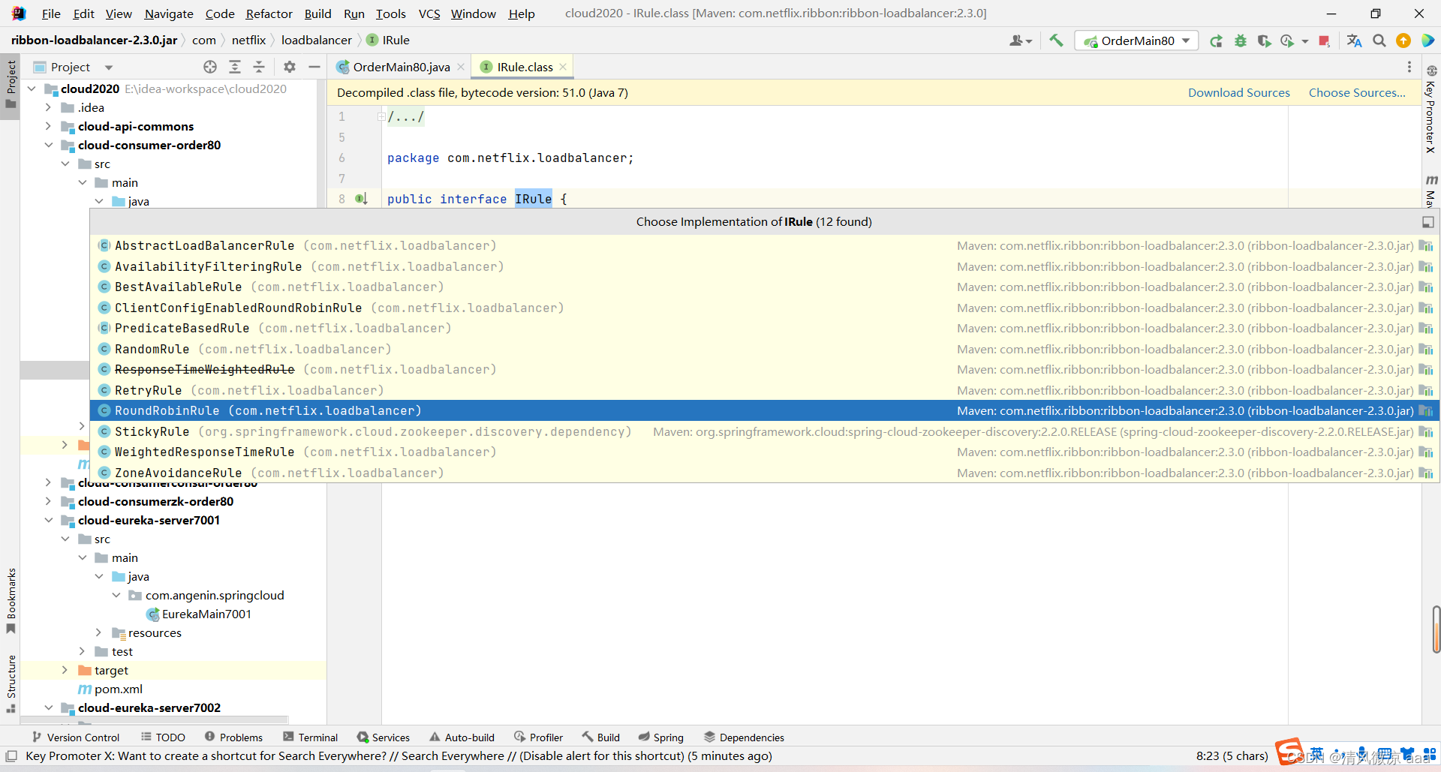Image resolution: width=1441 pixels, height=772 pixels.
Task: Click the implementations gutter icon on line 8
Action: [361, 199]
